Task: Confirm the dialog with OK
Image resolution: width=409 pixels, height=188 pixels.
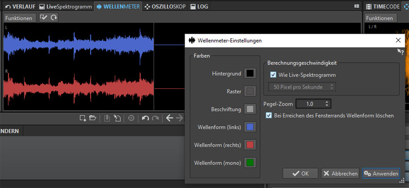Action: coord(301,173)
